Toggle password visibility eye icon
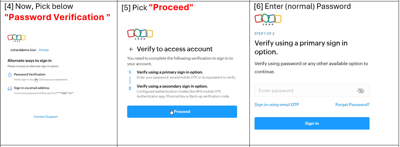Image resolution: width=400 pixels, height=147 pixels. [361, 91]
